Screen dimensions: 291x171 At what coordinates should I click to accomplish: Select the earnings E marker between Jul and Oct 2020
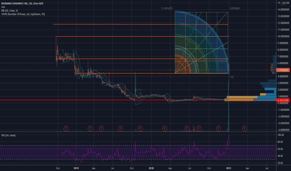coord(199,128)
